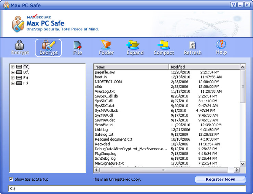Select ScanFile.ini file

click(104, 125)
